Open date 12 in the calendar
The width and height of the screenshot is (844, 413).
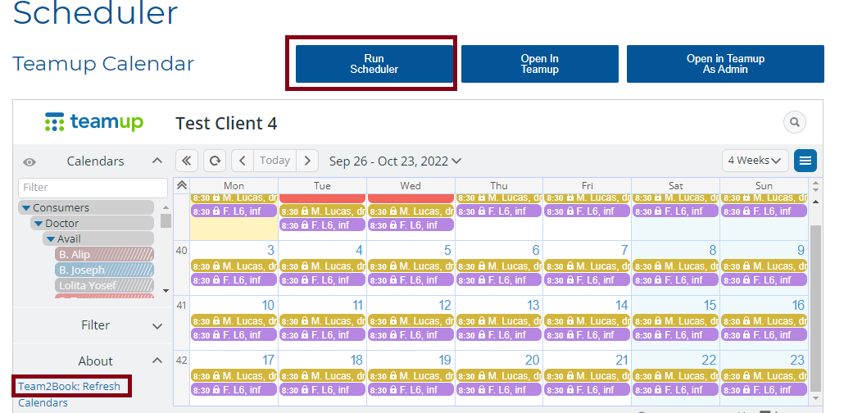445,306
